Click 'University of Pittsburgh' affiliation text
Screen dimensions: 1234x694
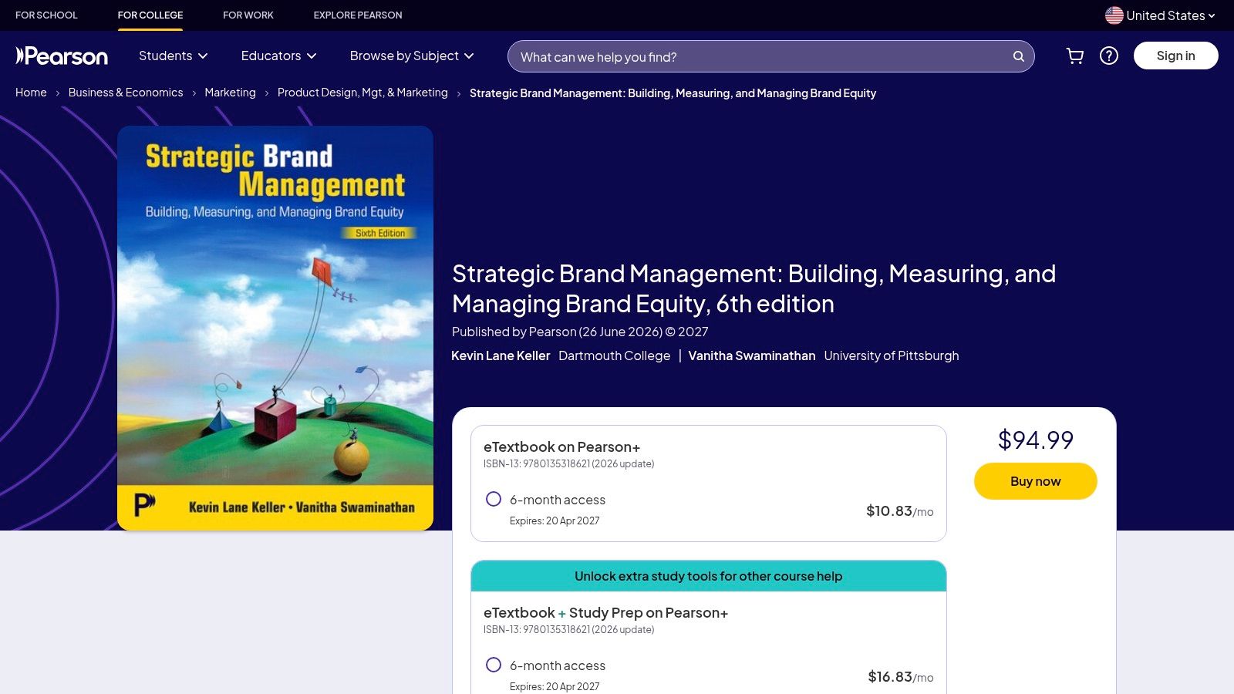tap(892, 355)
